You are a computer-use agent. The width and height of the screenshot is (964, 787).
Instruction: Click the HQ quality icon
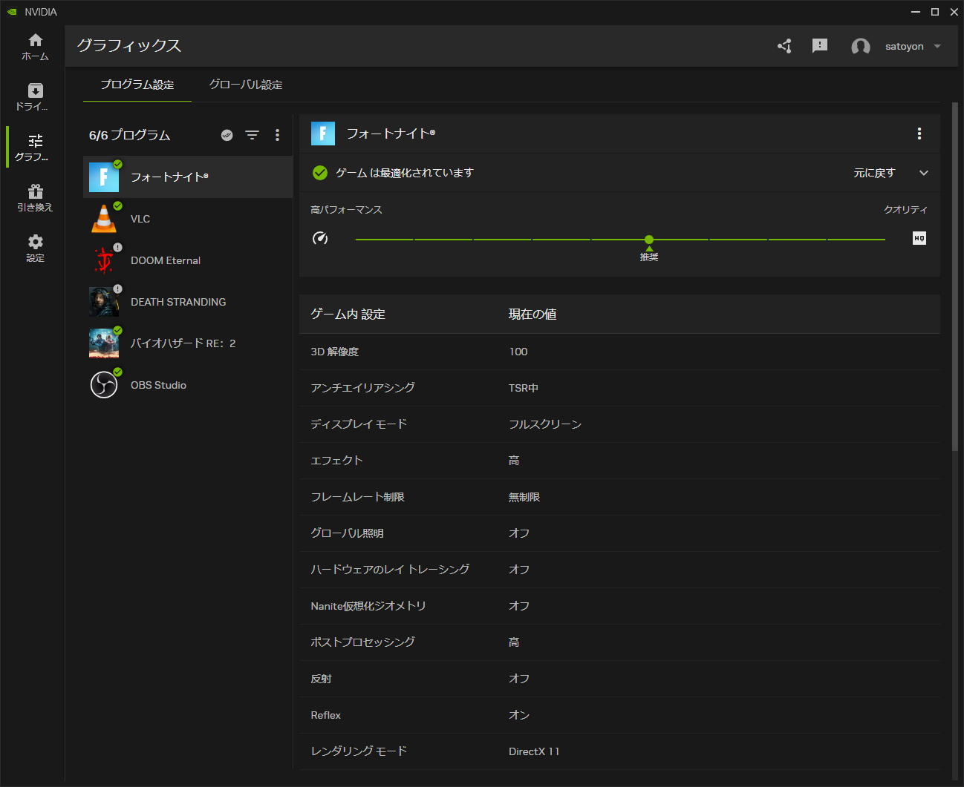click(919, 238)
